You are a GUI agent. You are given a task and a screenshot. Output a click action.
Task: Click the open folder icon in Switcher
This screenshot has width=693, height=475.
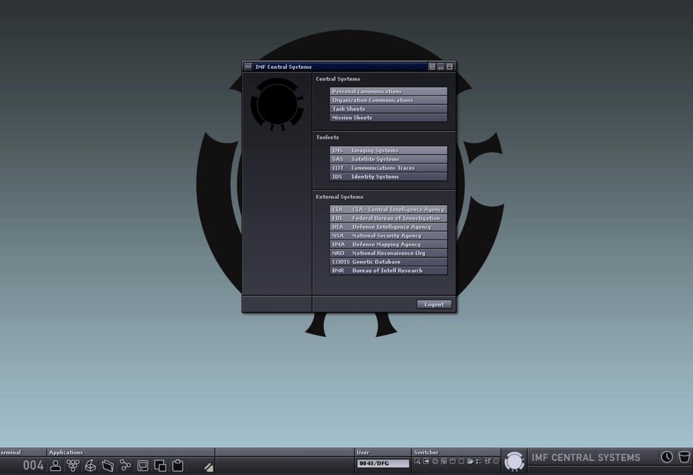point(470,461)
